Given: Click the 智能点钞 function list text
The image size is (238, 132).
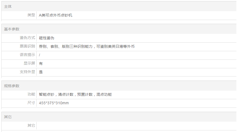Looking at the screenshot, I should pos(75,94).
